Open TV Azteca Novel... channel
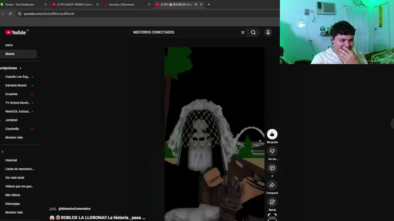This screenshot has width=394, height=221. coord(17,103)
